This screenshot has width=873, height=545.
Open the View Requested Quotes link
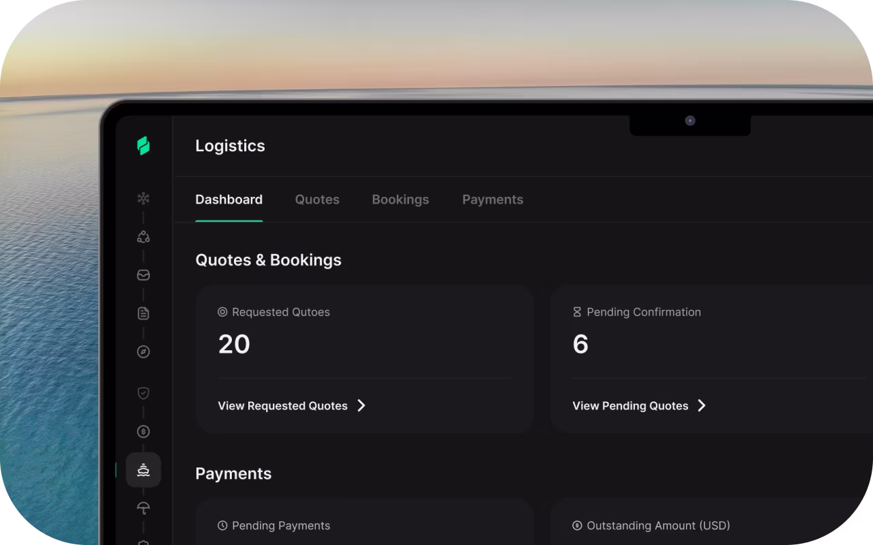point(292,406)
